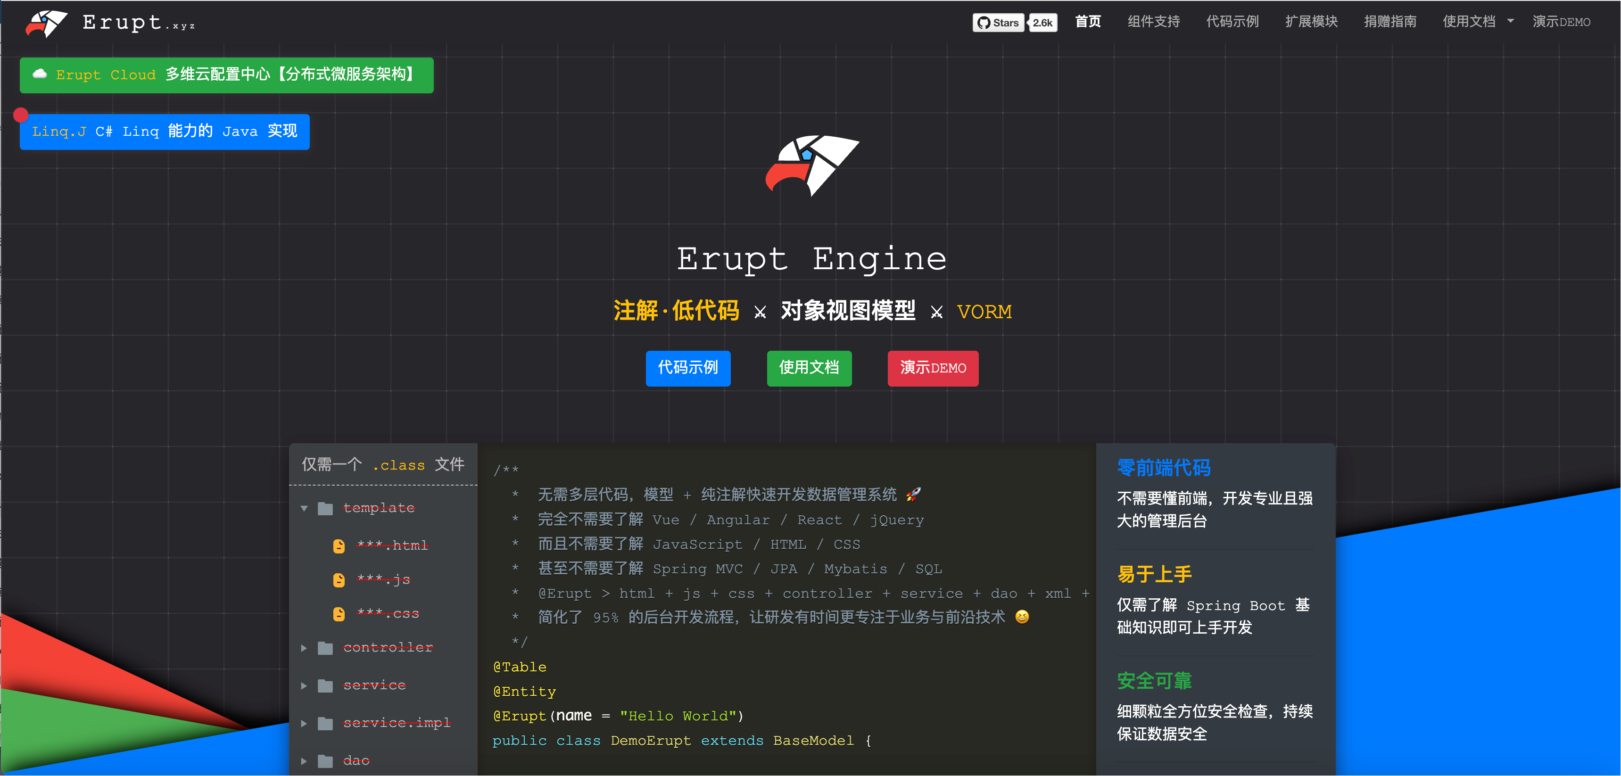Click the Erupt.xyz brand name text

139,23
